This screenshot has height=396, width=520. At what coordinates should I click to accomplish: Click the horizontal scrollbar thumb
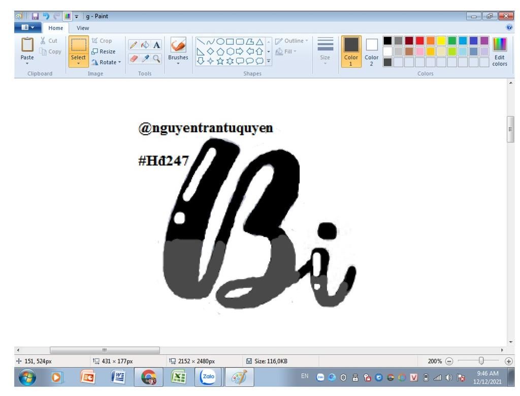(x=105, y=350)
